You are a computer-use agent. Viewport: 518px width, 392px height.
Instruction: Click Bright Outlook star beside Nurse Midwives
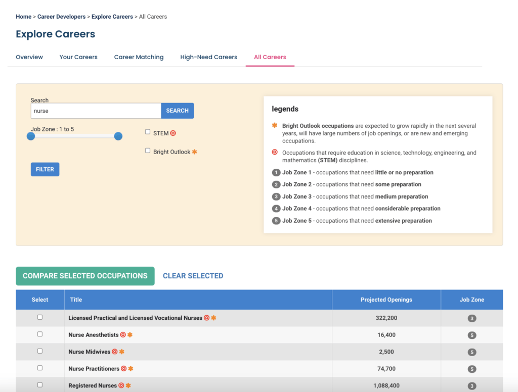coord(121,352)
